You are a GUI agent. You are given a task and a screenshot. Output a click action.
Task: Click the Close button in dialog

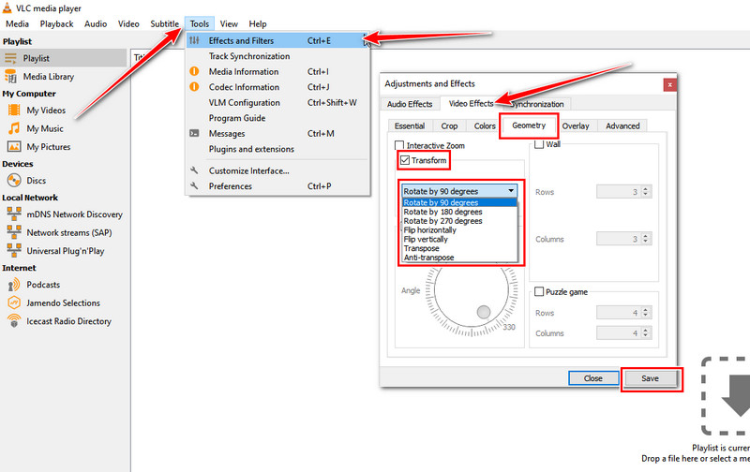[593, 378]
